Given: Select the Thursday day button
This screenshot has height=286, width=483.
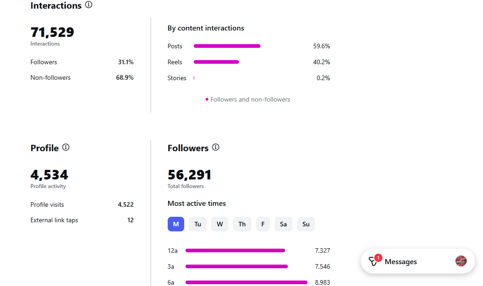Looking at the screenshot, I should (x=242, y=224).
